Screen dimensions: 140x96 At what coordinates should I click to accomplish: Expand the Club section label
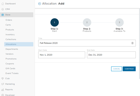coord(7,78)
